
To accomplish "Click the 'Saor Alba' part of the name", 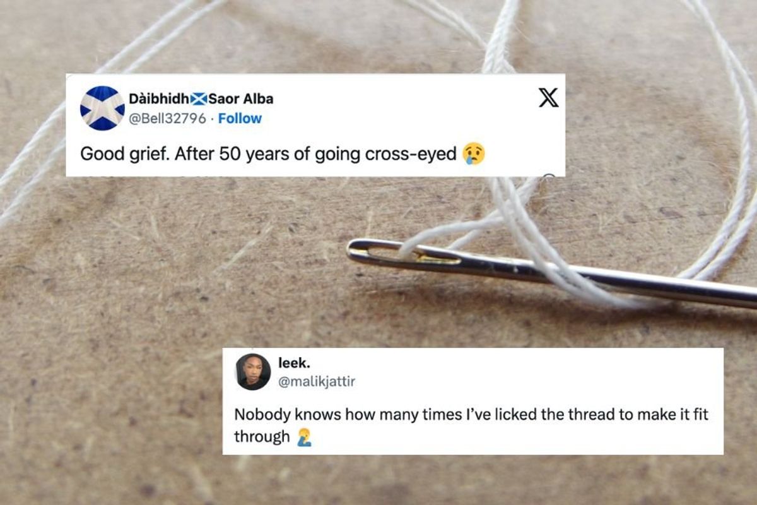I will tap(240, 99).
